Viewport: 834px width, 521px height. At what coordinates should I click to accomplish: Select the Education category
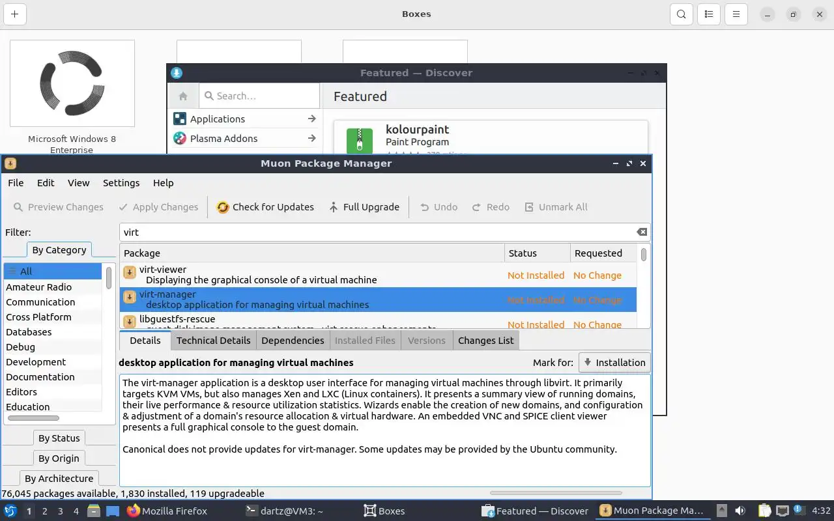tap(53, 407)
